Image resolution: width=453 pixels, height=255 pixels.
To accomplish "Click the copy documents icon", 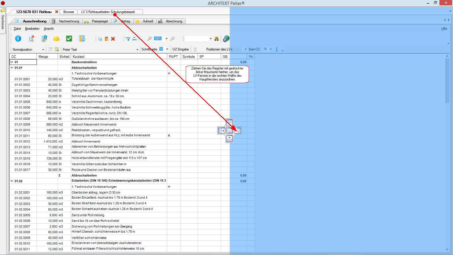I will 100,39.
